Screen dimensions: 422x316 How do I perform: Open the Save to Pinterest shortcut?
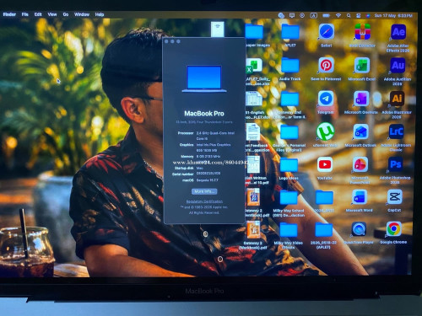coord(326,65)
